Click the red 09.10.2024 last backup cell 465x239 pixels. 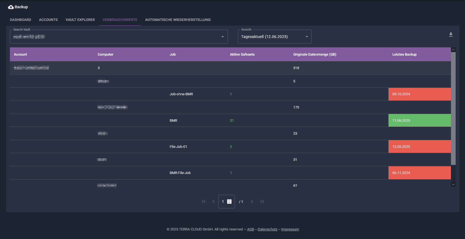(420, 94)
